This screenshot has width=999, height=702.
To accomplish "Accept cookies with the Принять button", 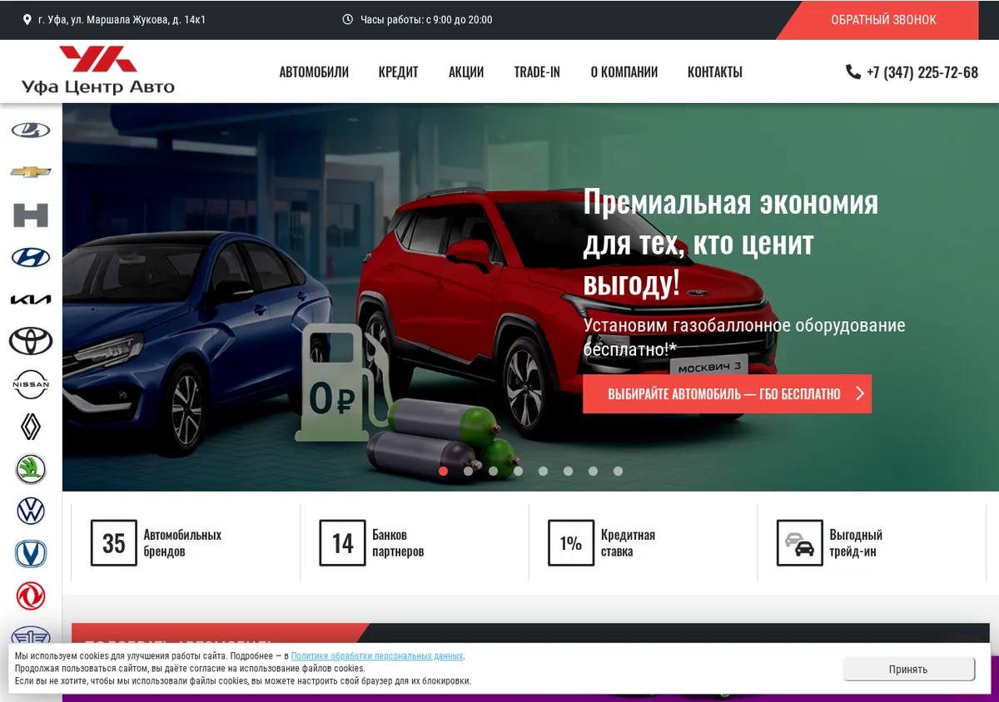I will click(908, 669).
